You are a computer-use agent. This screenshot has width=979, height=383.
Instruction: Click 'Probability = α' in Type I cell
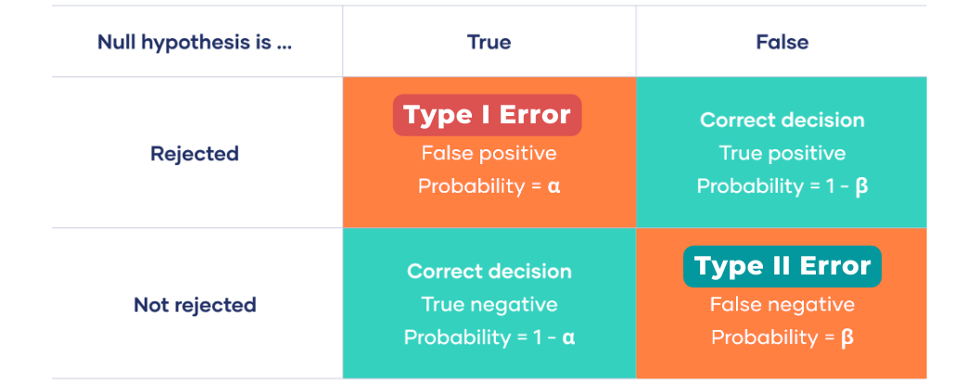489,186
